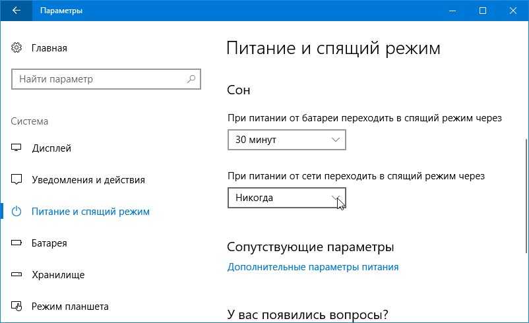Open Дополнительные параметры питания link

pyautogui.click(x=313, y=267)
